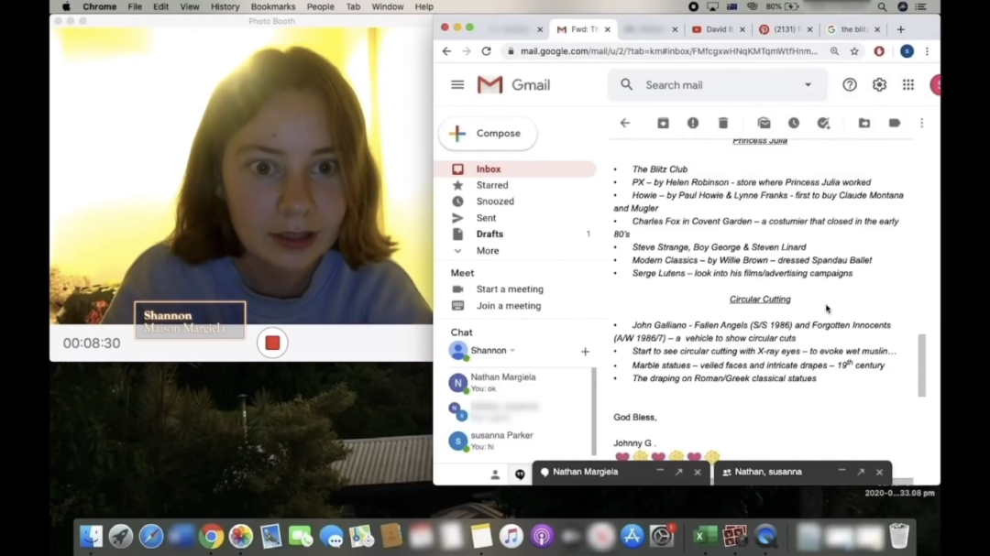Open Excel from the Dock
This screenshot has width=990, height=556.
coord(705,536)
